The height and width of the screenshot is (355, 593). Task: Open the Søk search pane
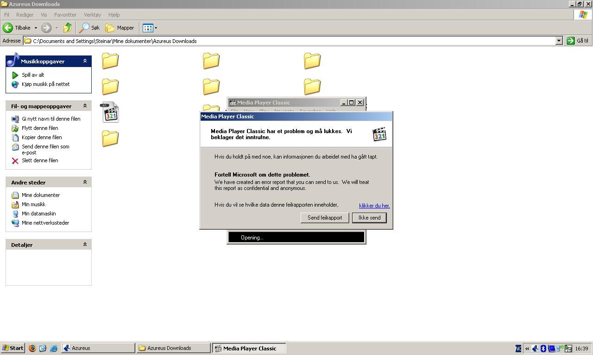pyautogui.click(x=89, y=28)
